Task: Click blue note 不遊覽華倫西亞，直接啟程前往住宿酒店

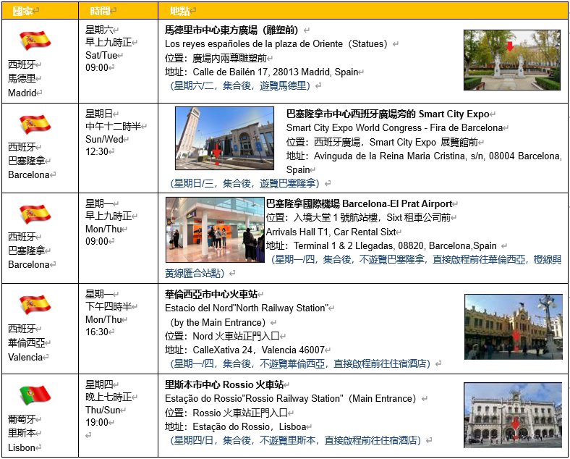Action: click(345, 363)
